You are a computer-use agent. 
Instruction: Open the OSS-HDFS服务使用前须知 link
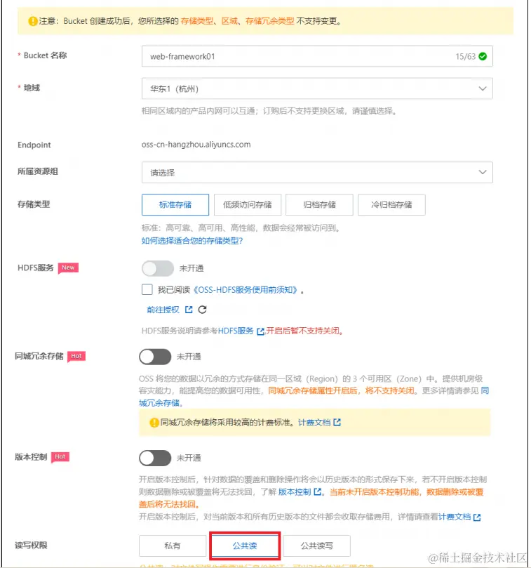click(x=246, y=290)
